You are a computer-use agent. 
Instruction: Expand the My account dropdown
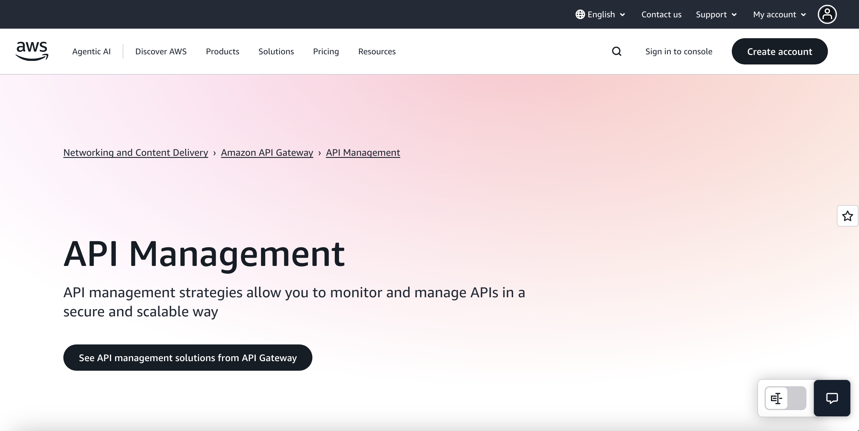(779, 14)
